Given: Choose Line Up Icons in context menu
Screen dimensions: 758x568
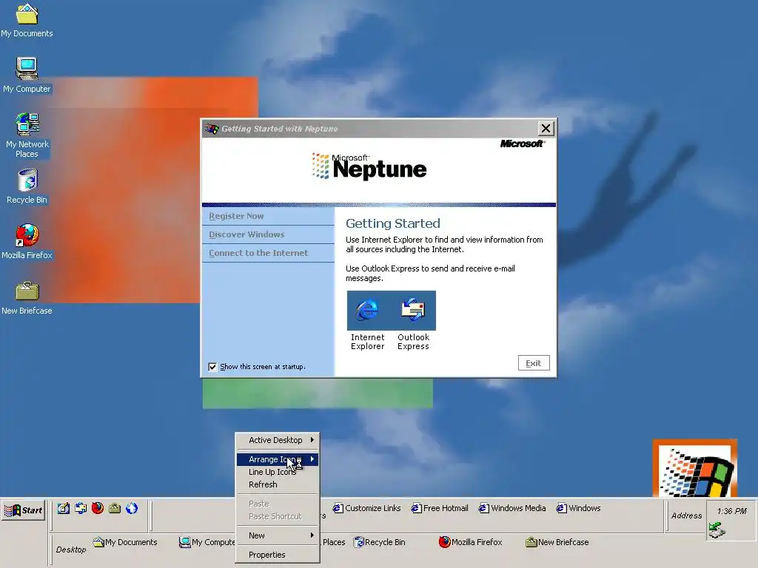Looking at the screenshot, I should (x=278, y=472).
